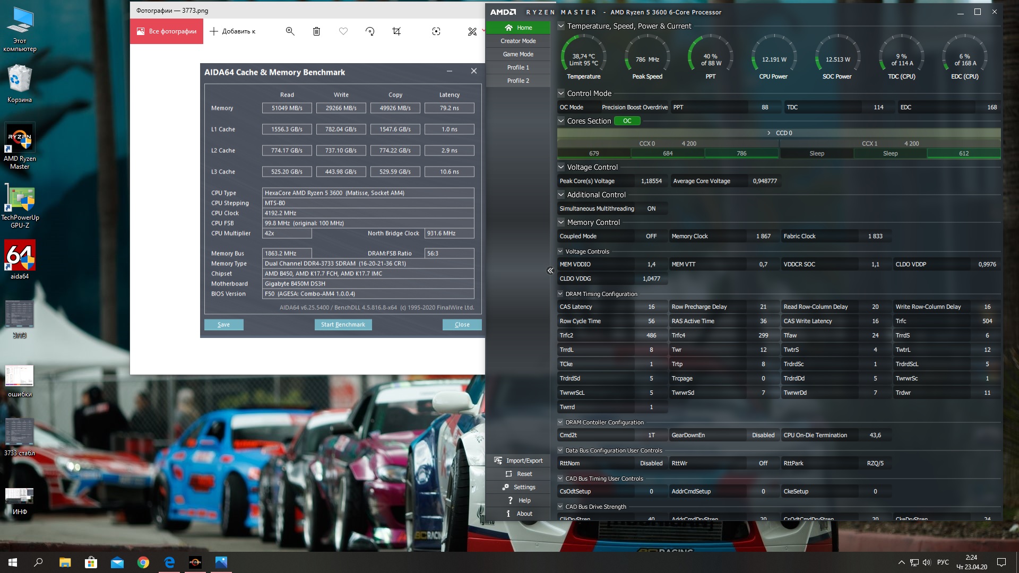This screenshot has width=1019, height=573.
Task: Switch to Creator Mode tab
Action: [518, 41]
